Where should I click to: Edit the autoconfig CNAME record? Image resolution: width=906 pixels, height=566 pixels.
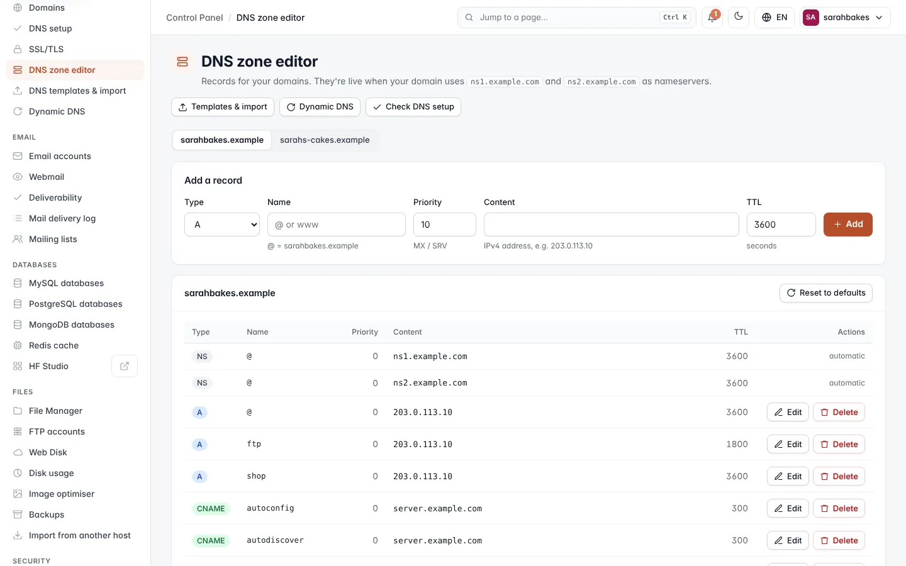(788, 508)
